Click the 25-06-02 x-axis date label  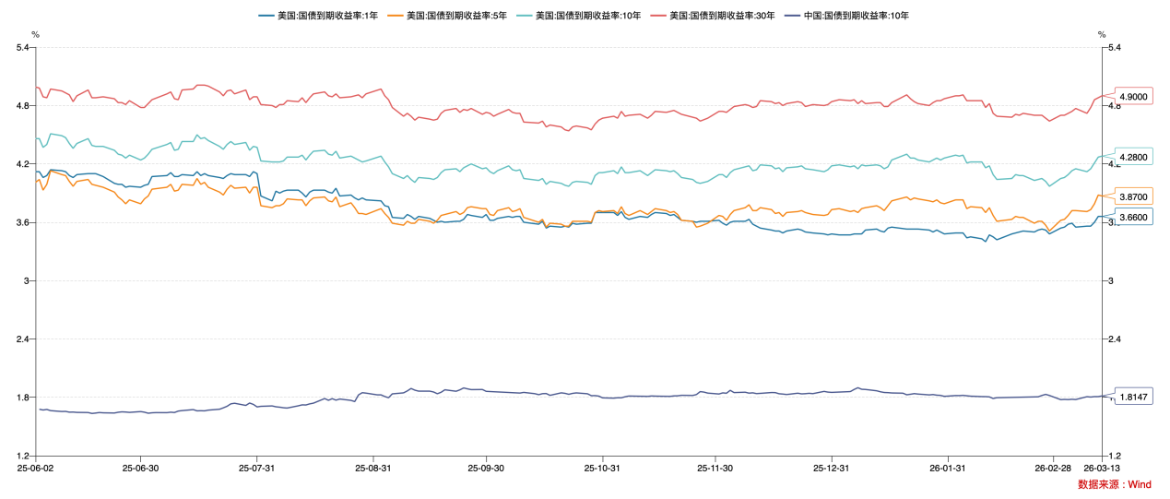35,469
